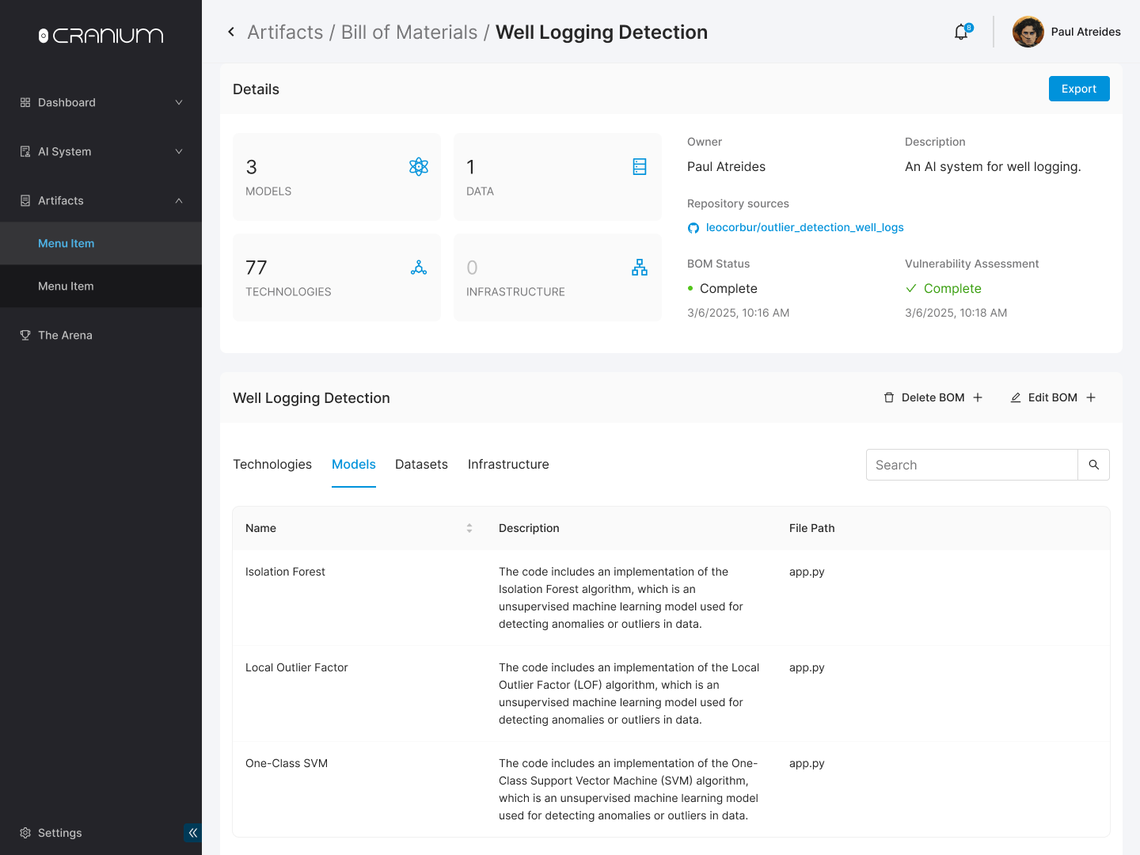Click app.py in Isolation Forest row
The image size is (1140, 855).
point(807,572)
